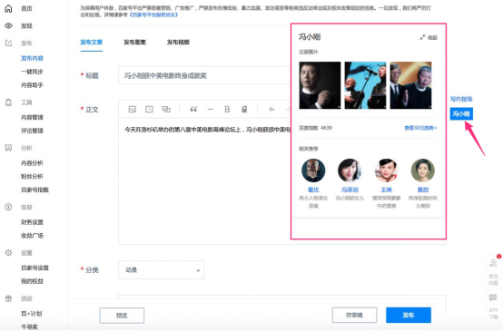This screenshot has height=331, width=503.
Task: Click the 景甜 round avatar
Action: tap(423, 170)
